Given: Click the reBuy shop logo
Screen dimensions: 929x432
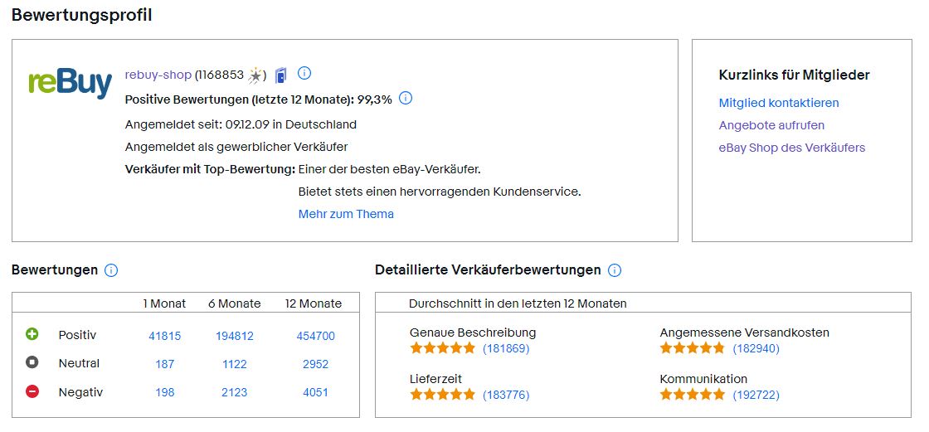Looking at the screenshot, I should pos(70,84).
